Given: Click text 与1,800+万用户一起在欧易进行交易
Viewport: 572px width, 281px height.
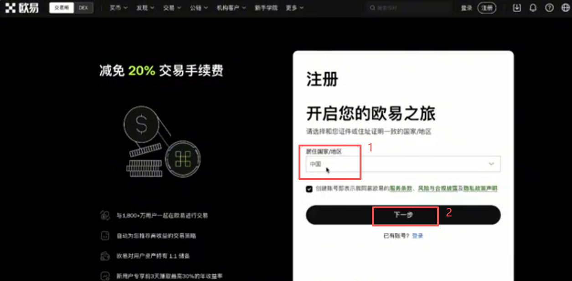Looking at the screenshot, I should coord(162,216).
